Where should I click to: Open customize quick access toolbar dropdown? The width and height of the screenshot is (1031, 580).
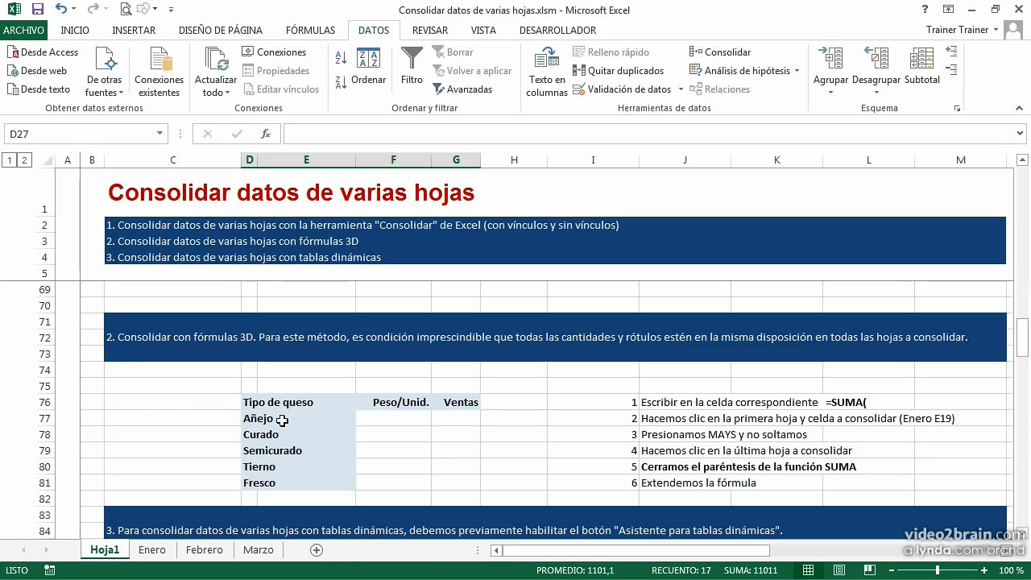171,10
